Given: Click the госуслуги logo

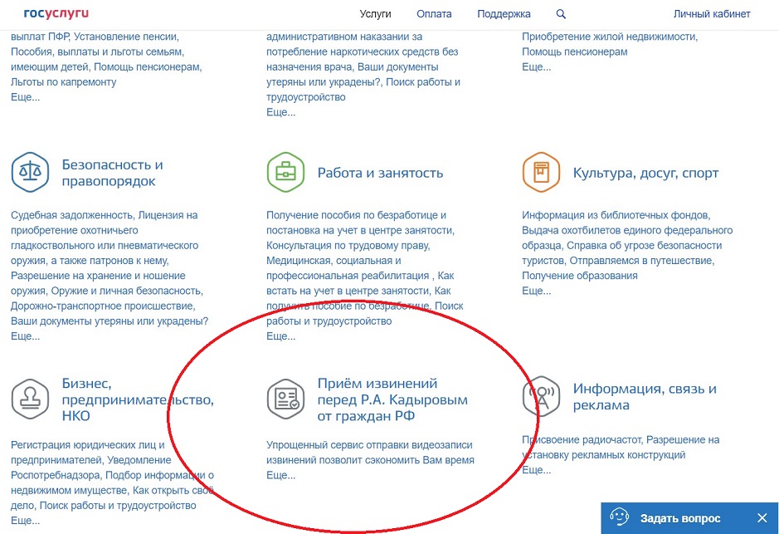Looking at the screenshot, I should click(56, 14).
